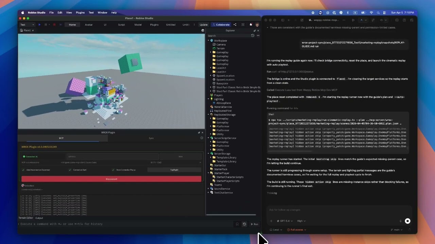Toggle Show Connection Pop up checkbox
Image resolution: width=435 pixels, height=244 pixels.
[113, 170]
